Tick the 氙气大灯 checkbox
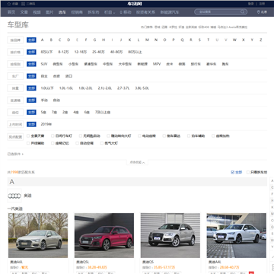This screenshot has width=274, height=274. (102, 143)
